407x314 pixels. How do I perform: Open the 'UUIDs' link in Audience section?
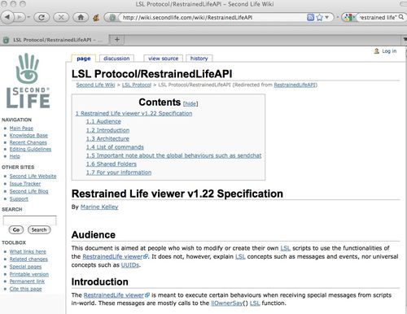click(x=130, y=265)
